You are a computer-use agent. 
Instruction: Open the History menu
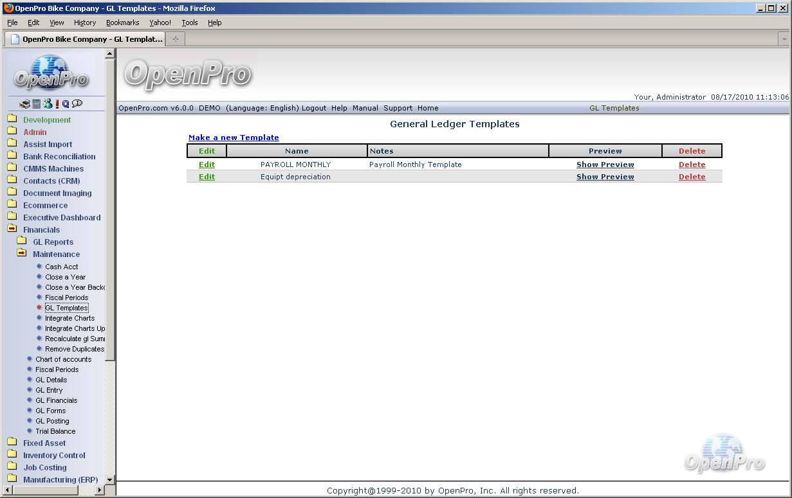(84, 22)
